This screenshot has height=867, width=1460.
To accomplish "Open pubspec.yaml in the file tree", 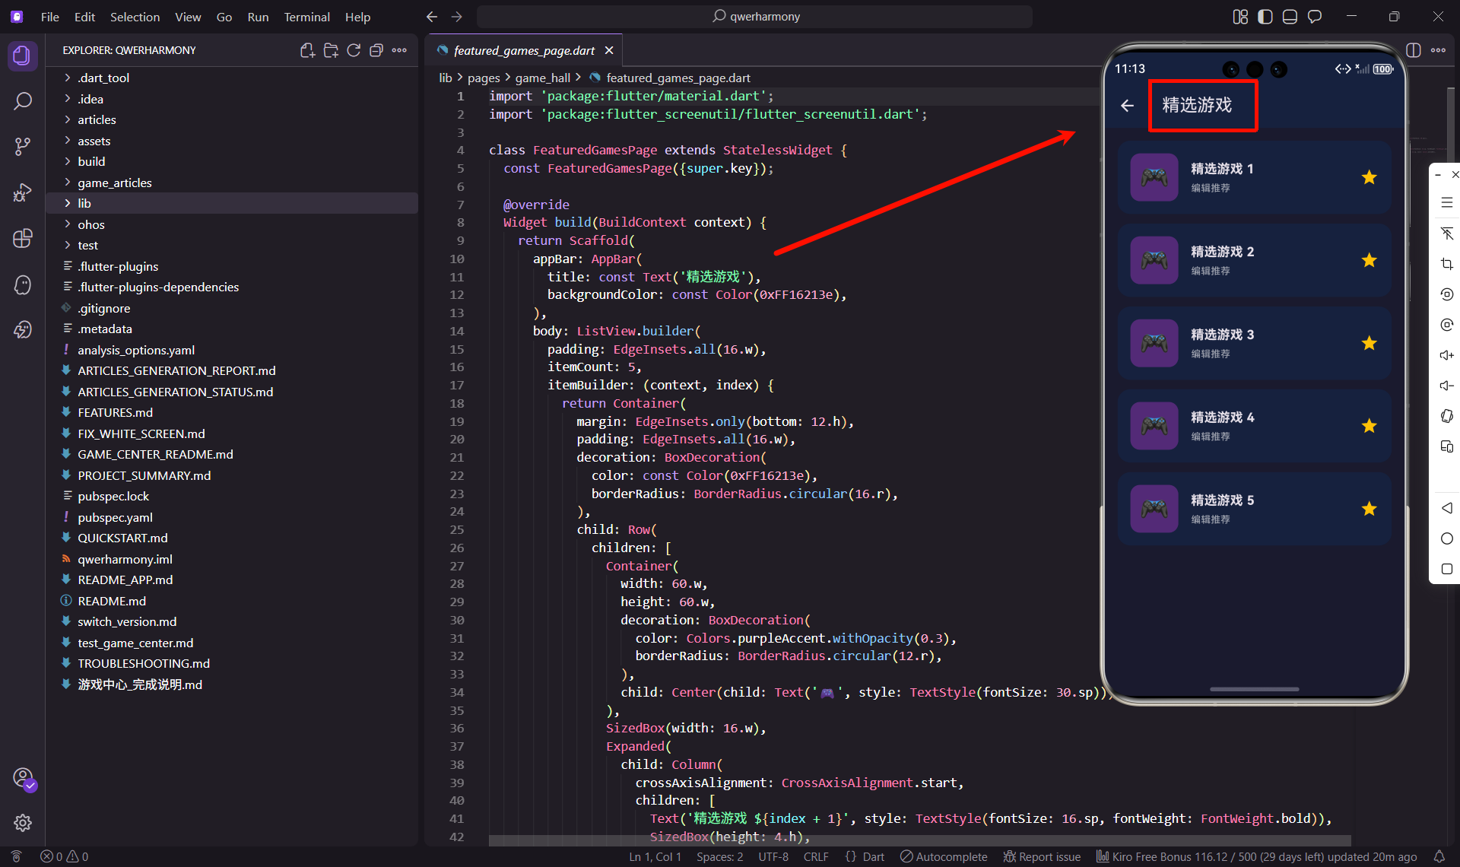I will [115, 517].
